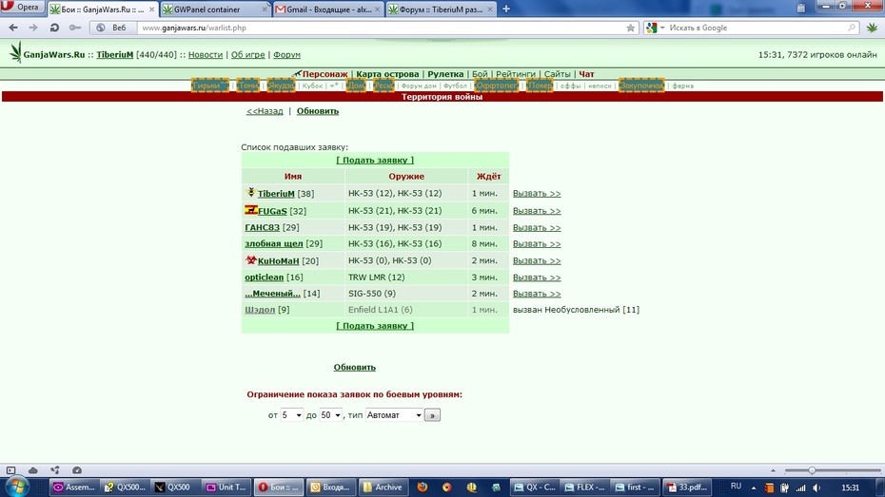Close the GWPanel container tab
Image resolution: width=885 pixels, height=497 pixels.
pyautogui.click(x=265, y=10)
